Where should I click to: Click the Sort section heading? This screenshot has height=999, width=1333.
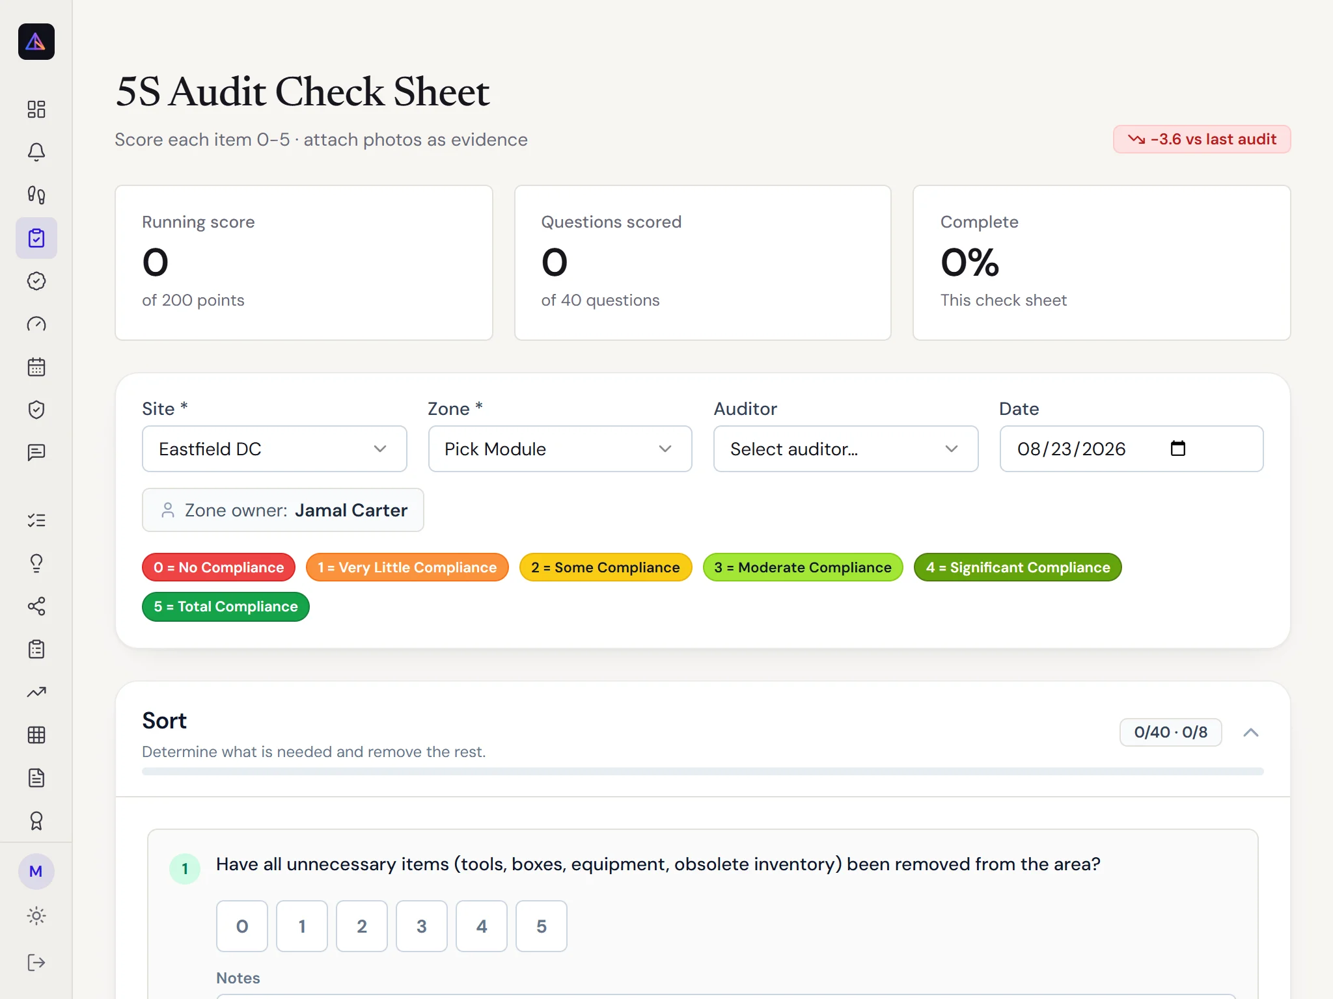165,721
